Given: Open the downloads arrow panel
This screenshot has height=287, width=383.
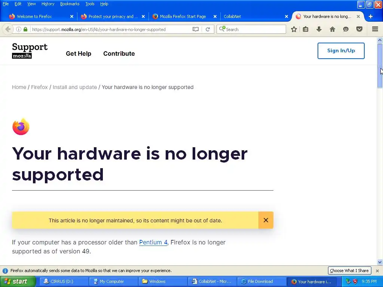Looking at the screenshot, I should coord(319,29).
